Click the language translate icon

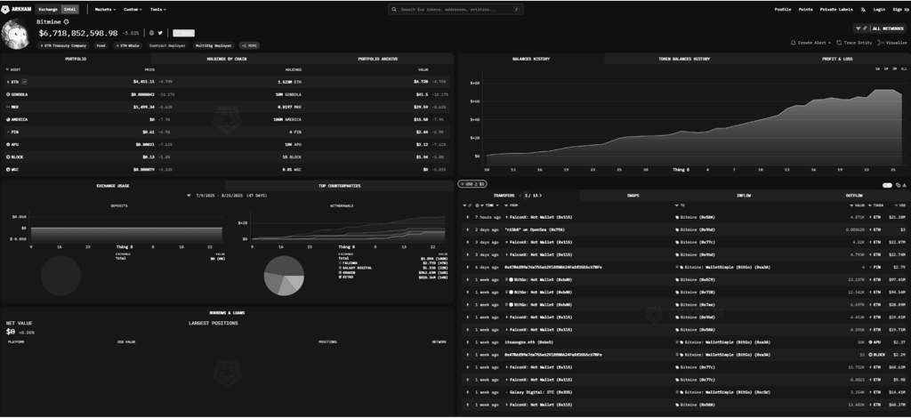tap(863, 9)
